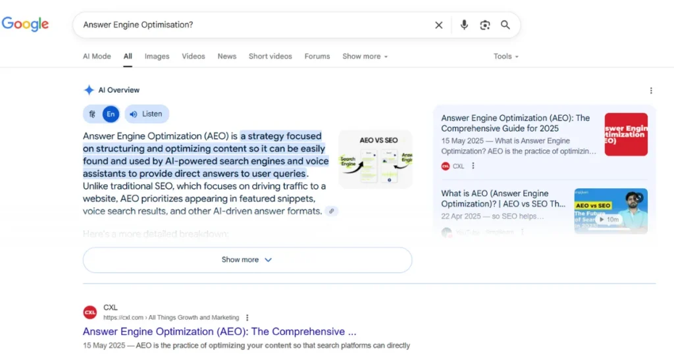Clear the search box with X icon
This screenshot has height=354, width=674.
(438, 25)
